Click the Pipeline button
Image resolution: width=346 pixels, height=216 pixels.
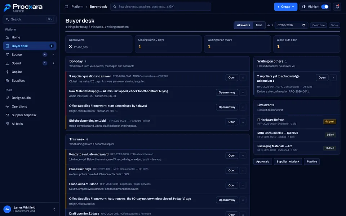(x=312, y=162)
